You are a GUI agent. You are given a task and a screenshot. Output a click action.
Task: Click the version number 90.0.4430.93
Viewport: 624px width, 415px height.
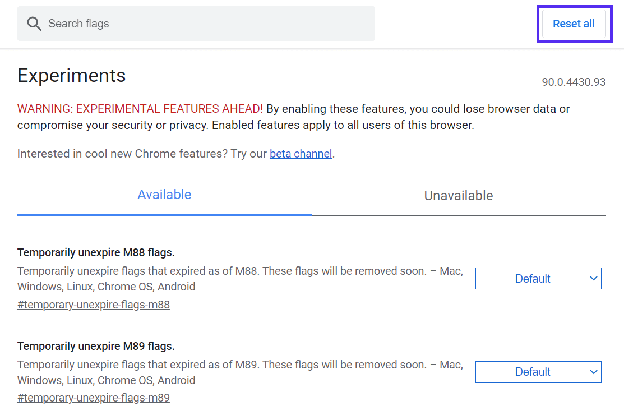573,82
